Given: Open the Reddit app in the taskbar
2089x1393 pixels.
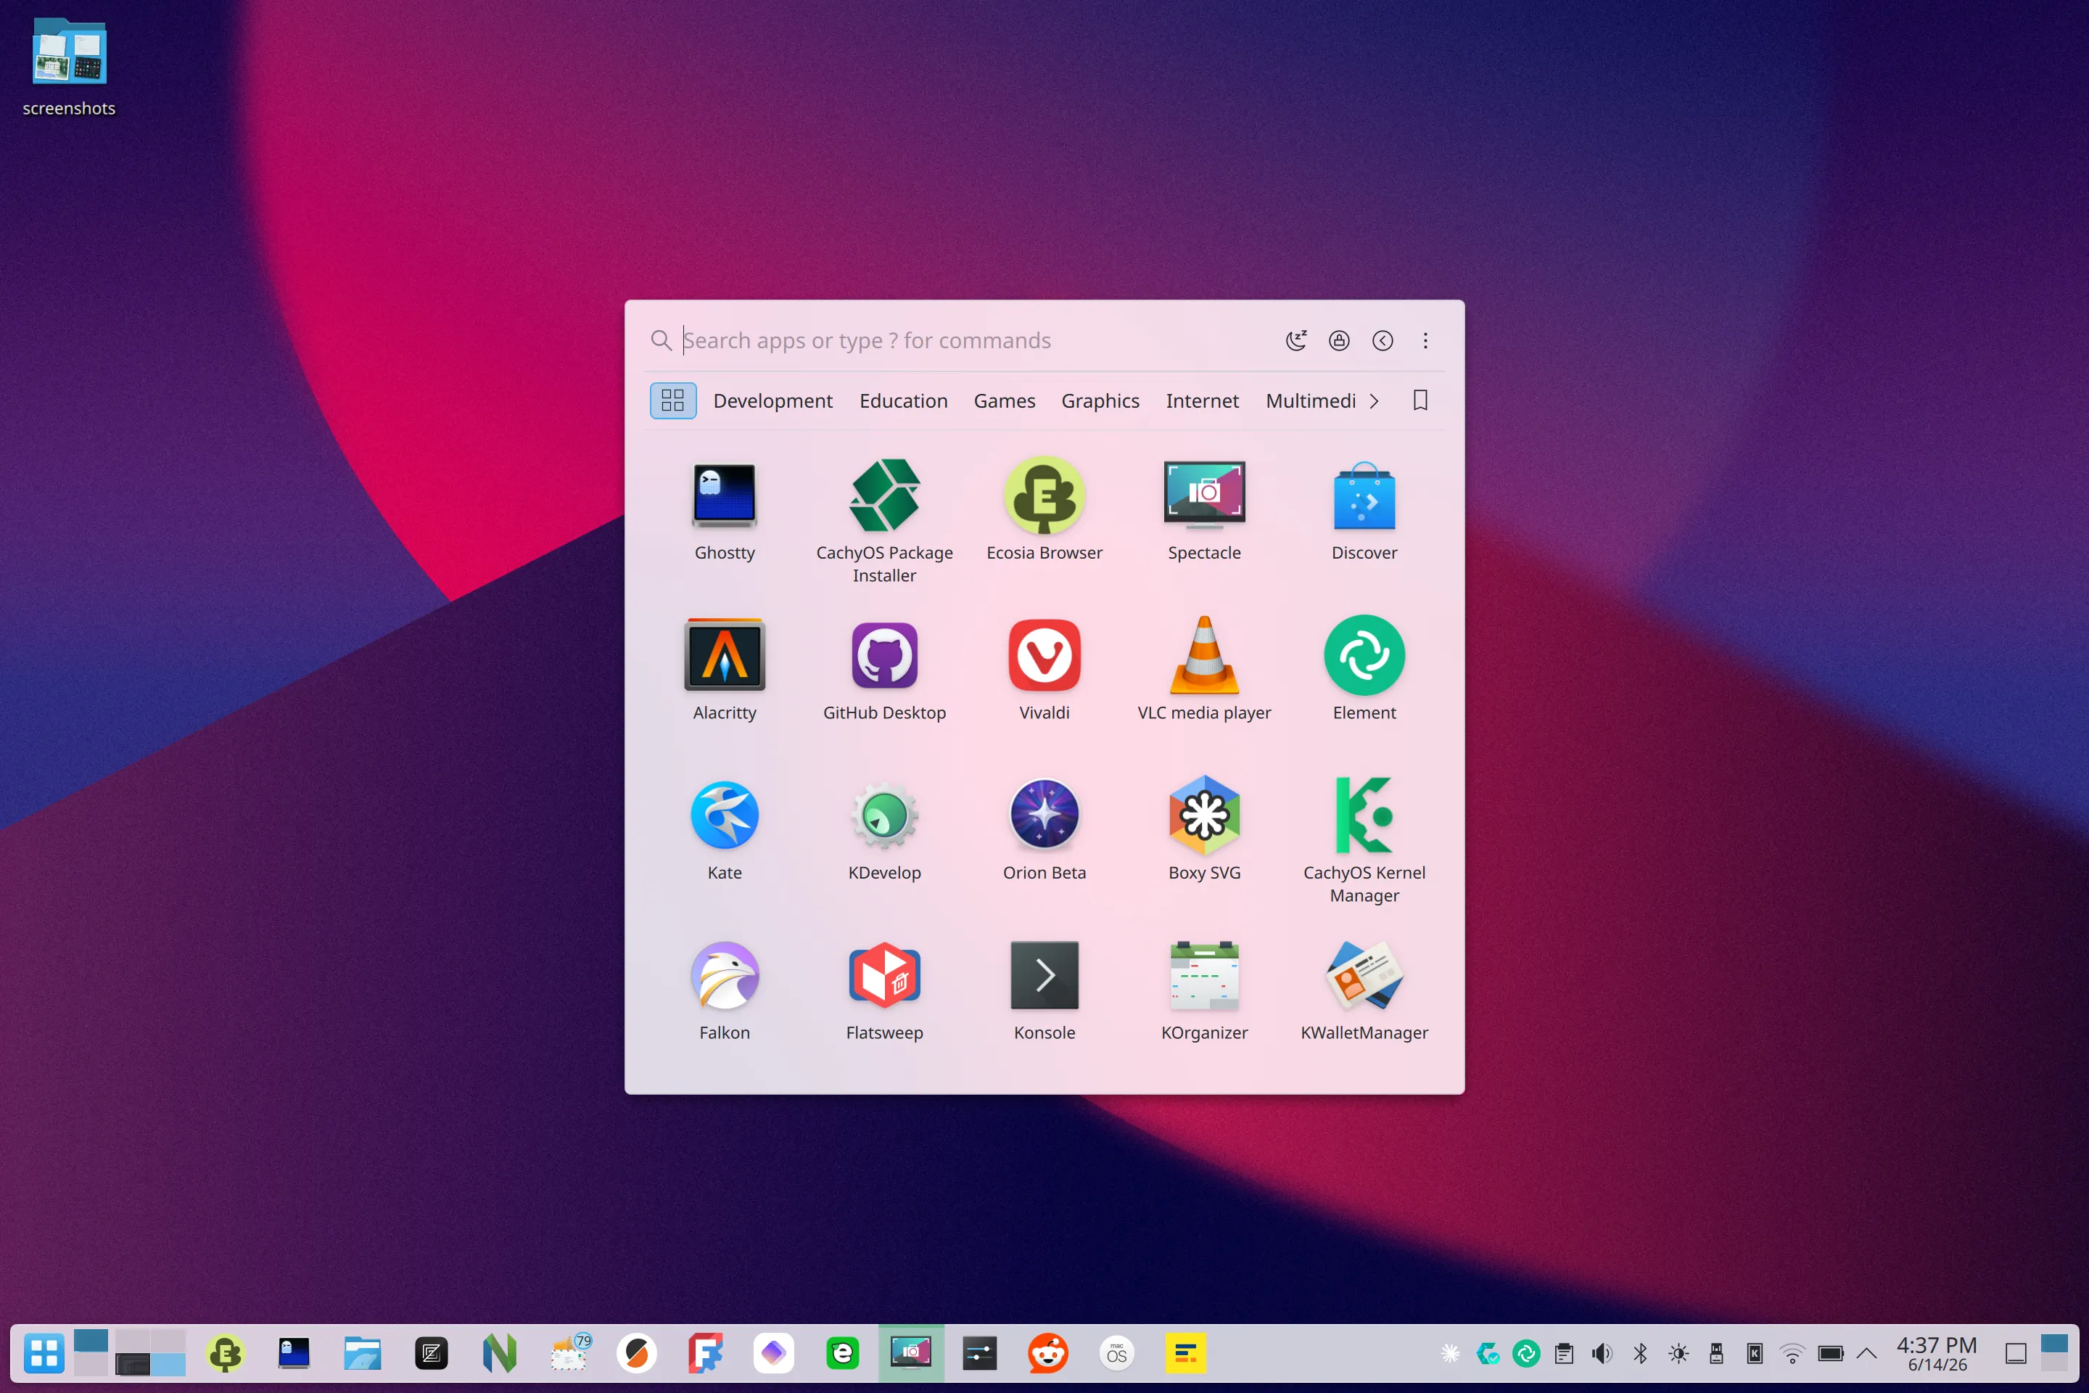Looking at the screenshot, I should [x=1048, y=1353].
